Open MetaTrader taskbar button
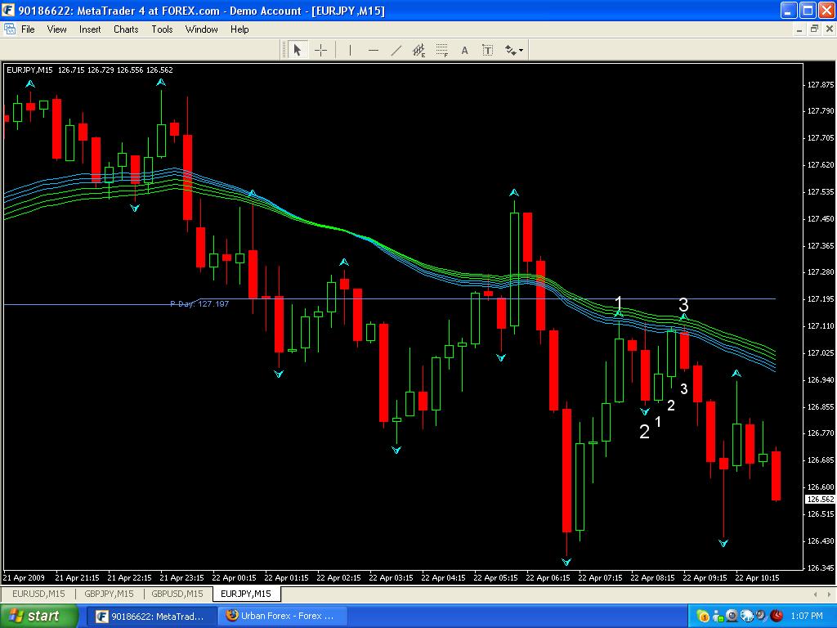 [150, 617]
